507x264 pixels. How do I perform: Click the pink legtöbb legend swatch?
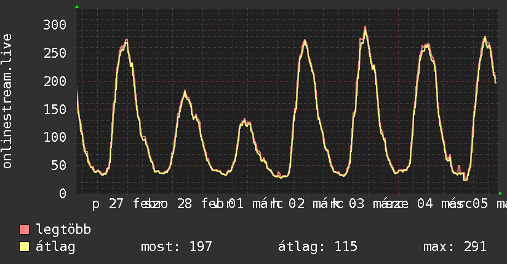point(24,230)
